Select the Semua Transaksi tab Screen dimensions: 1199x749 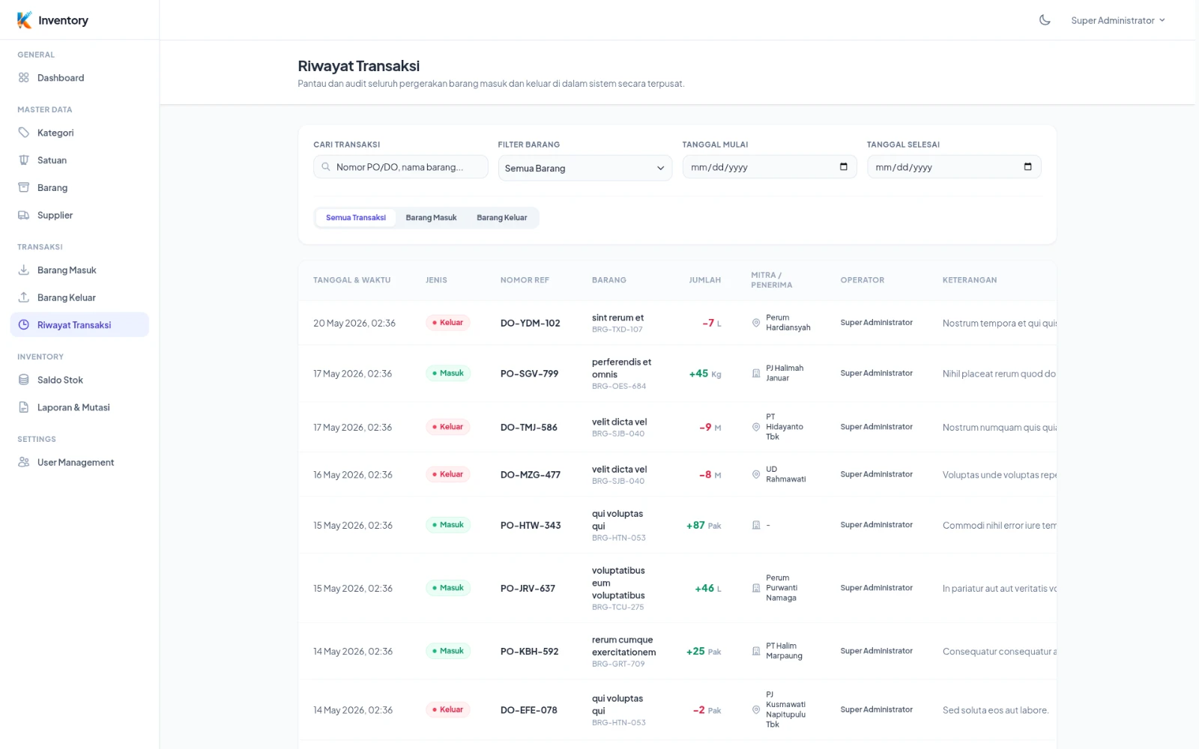[x=356, y=218]
